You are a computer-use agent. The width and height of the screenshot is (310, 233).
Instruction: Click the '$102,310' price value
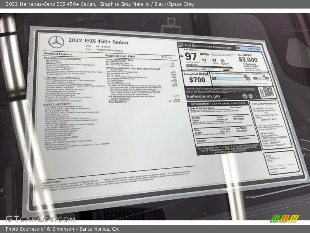[167, 57]
